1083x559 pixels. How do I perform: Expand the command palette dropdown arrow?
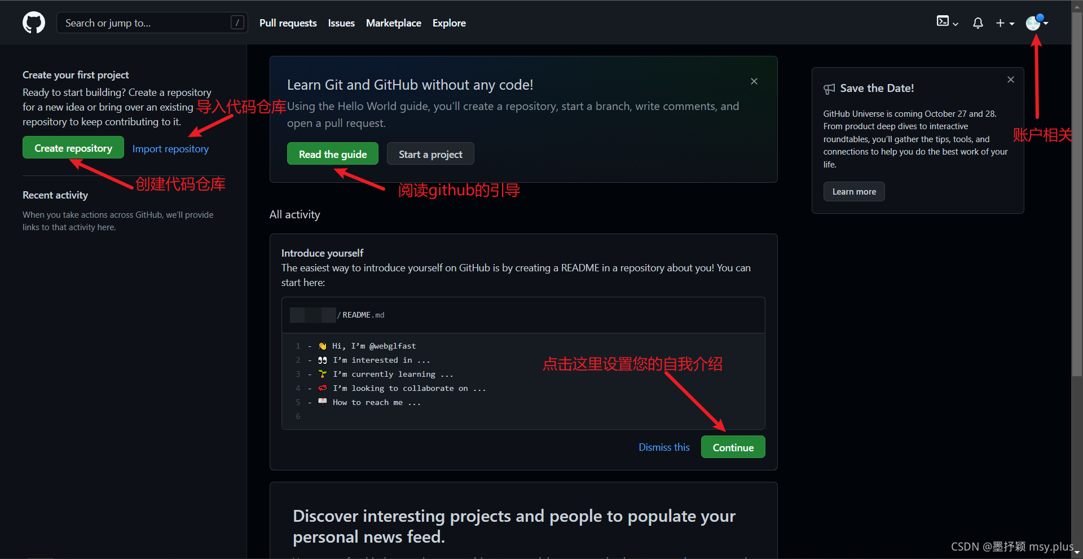coord(956,24)
